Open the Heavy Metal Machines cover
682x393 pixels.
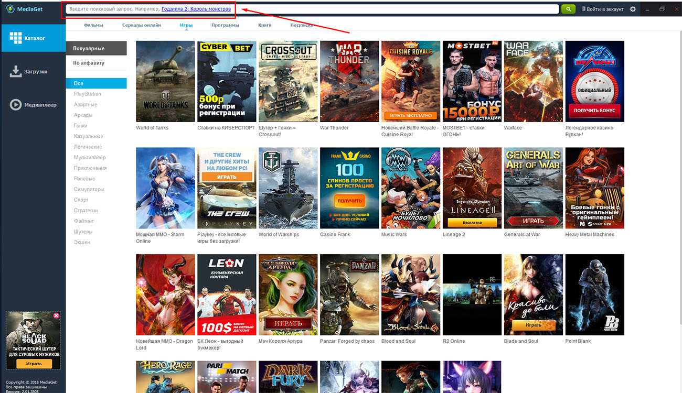[x=595, y=188]
